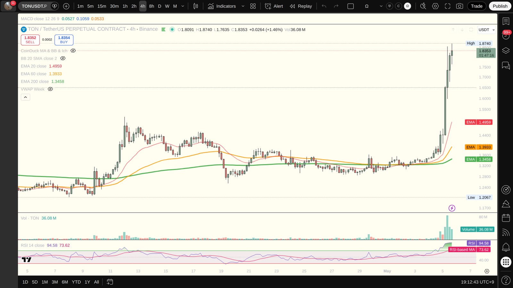
Task: Open alerts panel with 99+ badge
Action: pyautogui.click(x=506, y=36)
